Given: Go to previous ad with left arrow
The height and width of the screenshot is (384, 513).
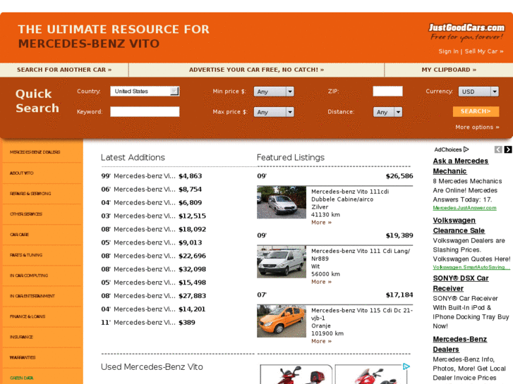Looking at the screenshot, I should tap(498, 149).
